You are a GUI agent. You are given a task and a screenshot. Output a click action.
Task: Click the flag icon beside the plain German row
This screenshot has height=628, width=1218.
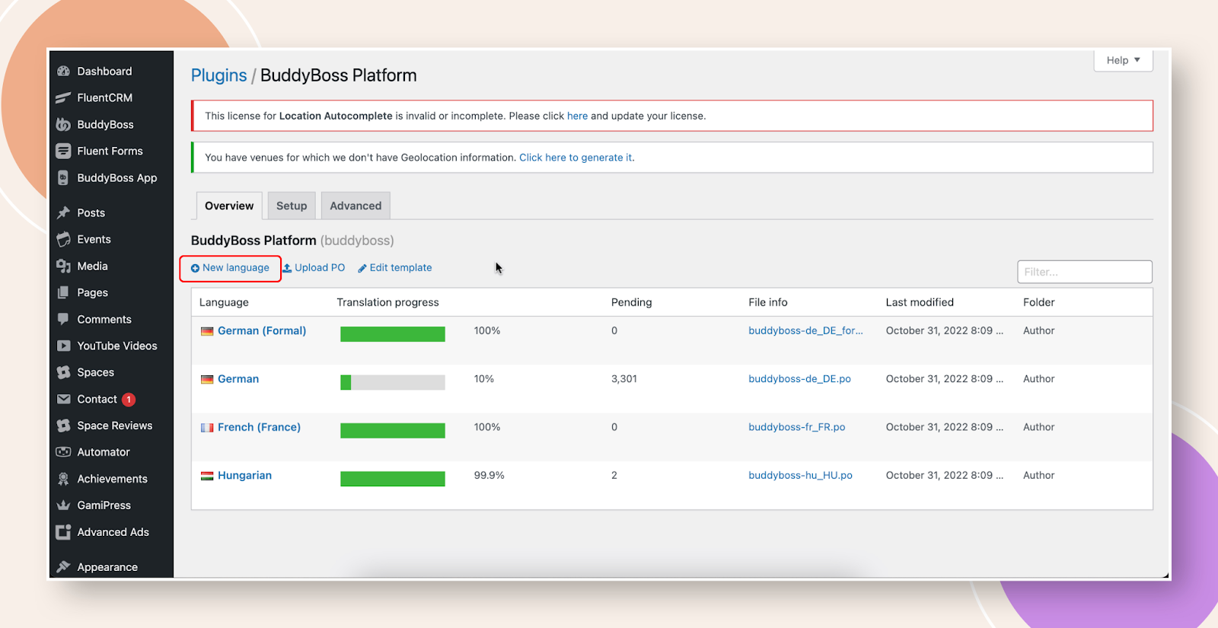click(207, 379)
